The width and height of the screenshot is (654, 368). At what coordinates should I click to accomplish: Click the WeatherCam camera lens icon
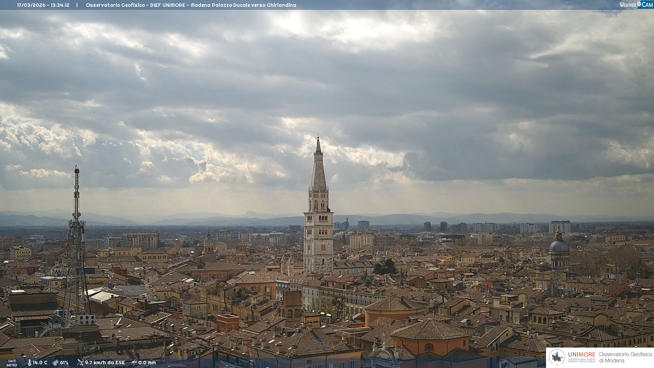[x=639, y=4]
